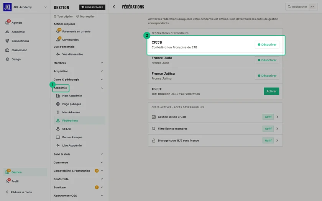Expand the Conformité section
This screenshot has width=322, height=201.
tap(102, 179)
